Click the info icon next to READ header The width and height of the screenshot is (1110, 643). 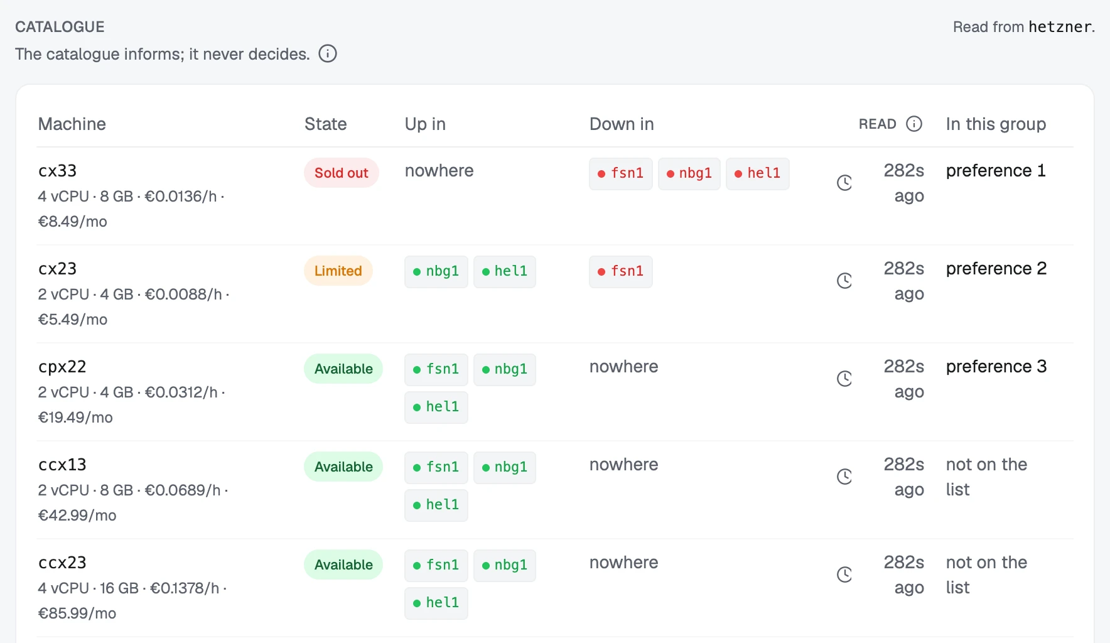point(914,124)
